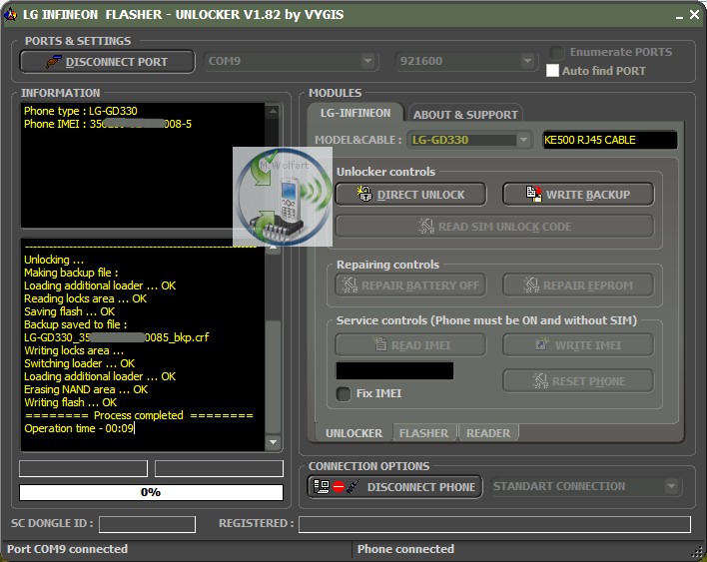Switch to the FLASHER tab

(423, 433)
